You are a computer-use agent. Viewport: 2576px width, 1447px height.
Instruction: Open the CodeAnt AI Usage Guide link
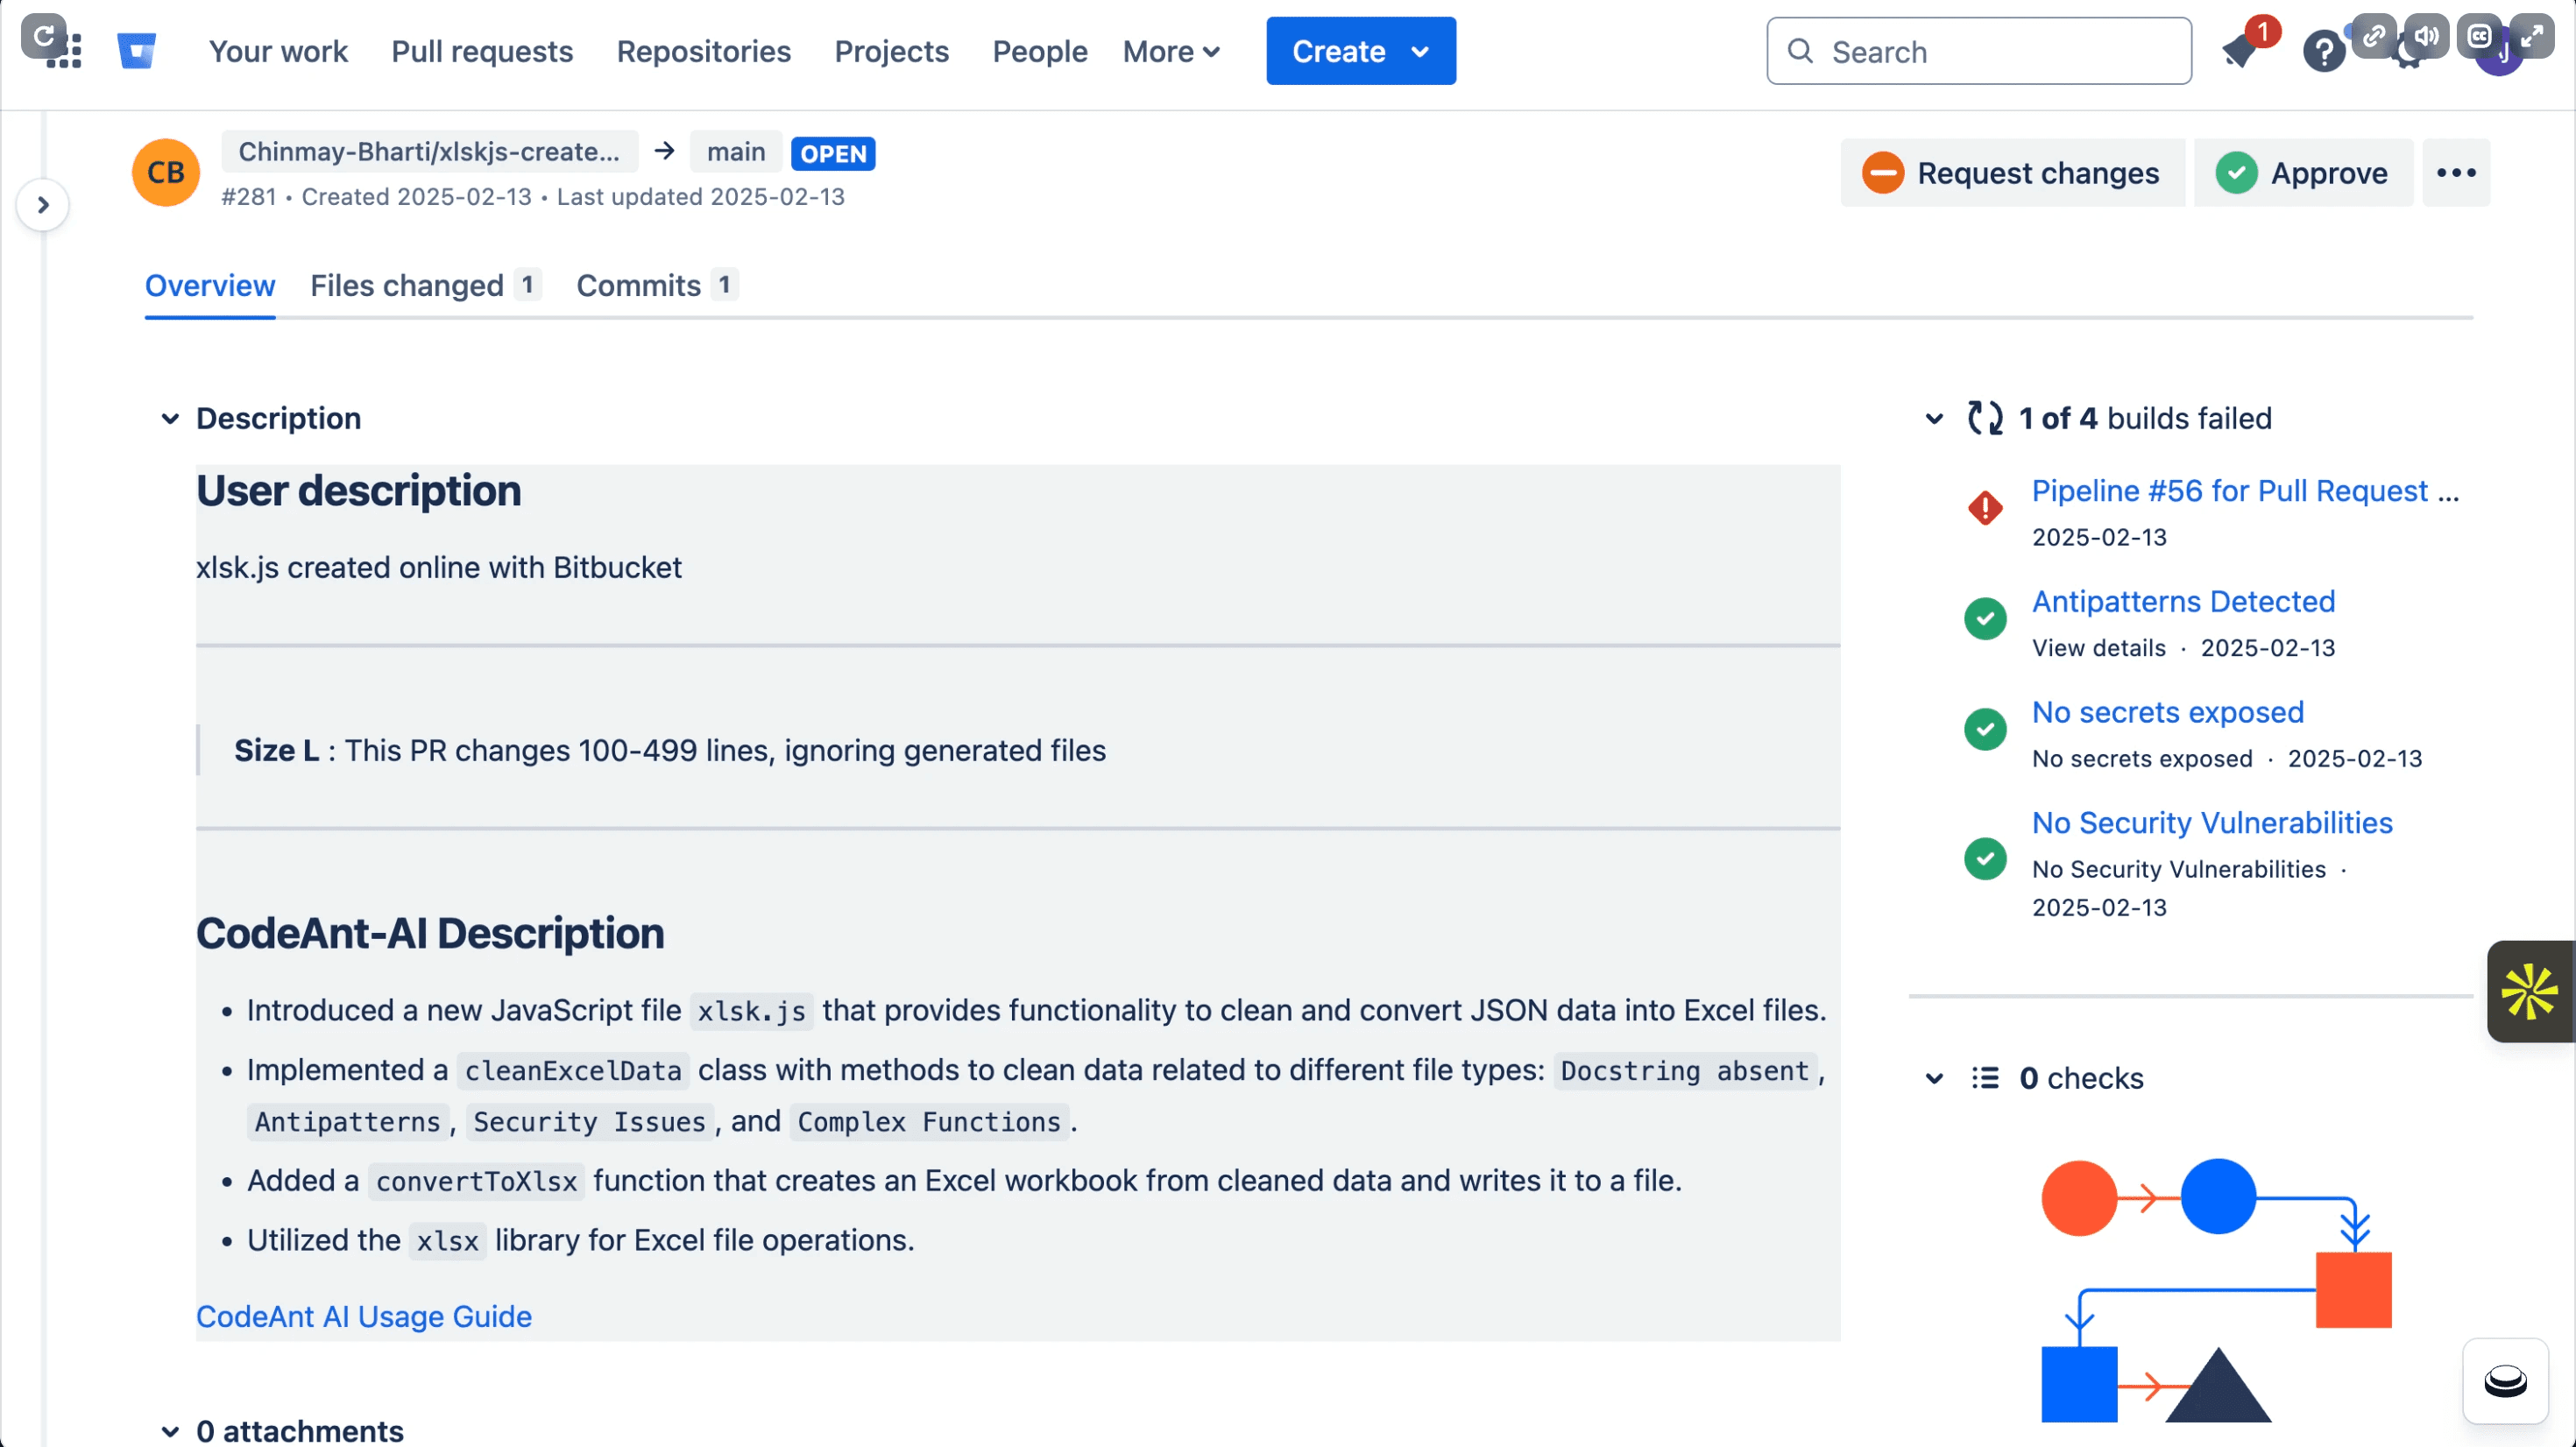click(x=363, y=1316)
